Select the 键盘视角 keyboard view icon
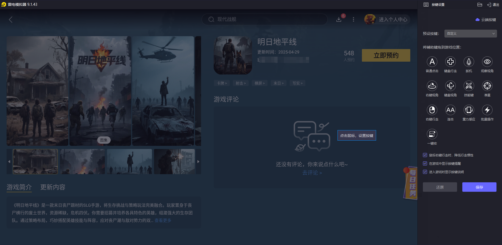The height and width of the screenshot is (245, 502). 450,86
